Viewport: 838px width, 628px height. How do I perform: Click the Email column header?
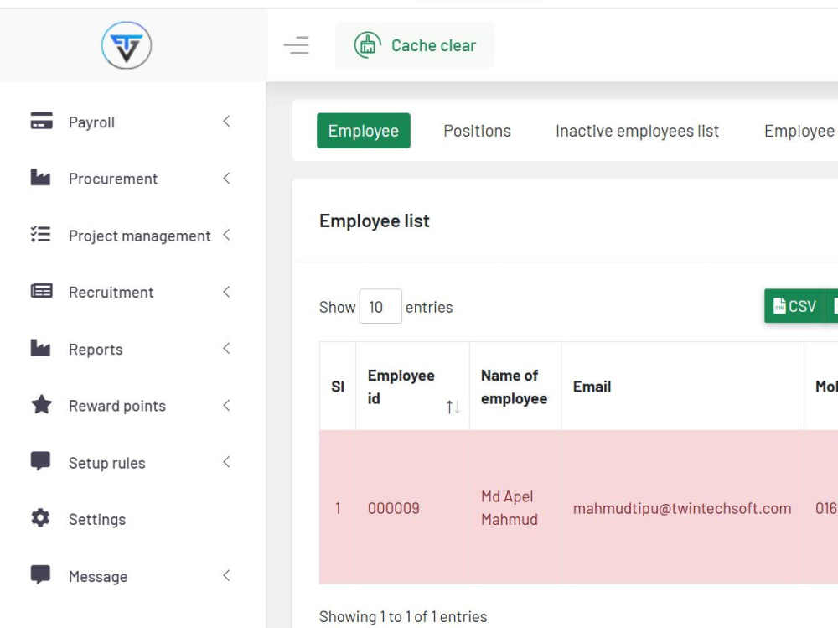coord(682,387)
